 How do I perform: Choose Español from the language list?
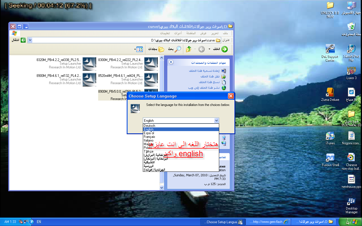[x=181, y=133]
